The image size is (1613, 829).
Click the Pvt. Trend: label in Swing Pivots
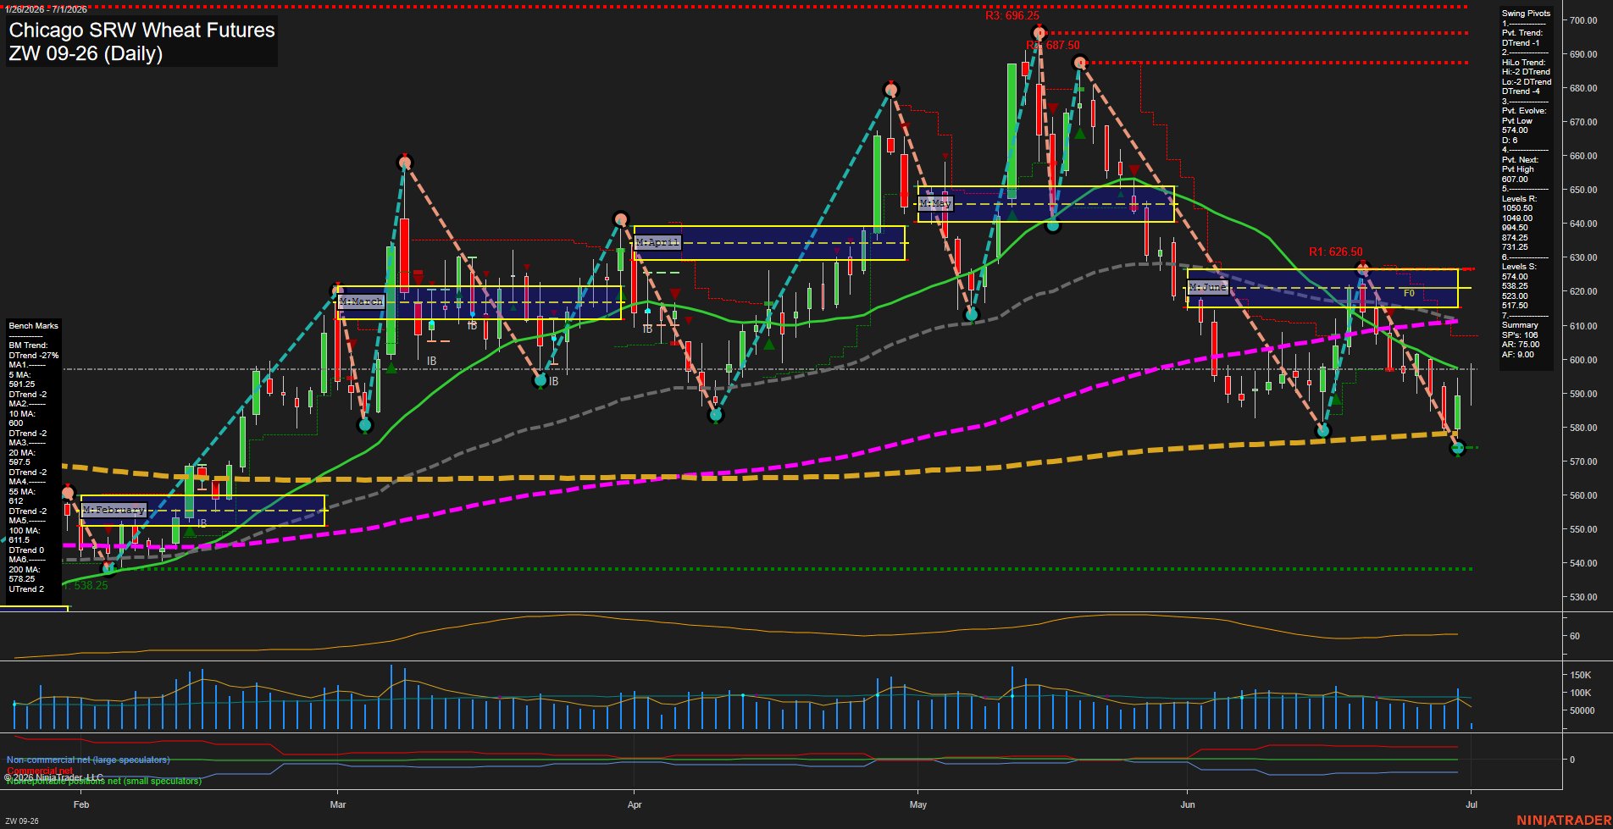1522,33
